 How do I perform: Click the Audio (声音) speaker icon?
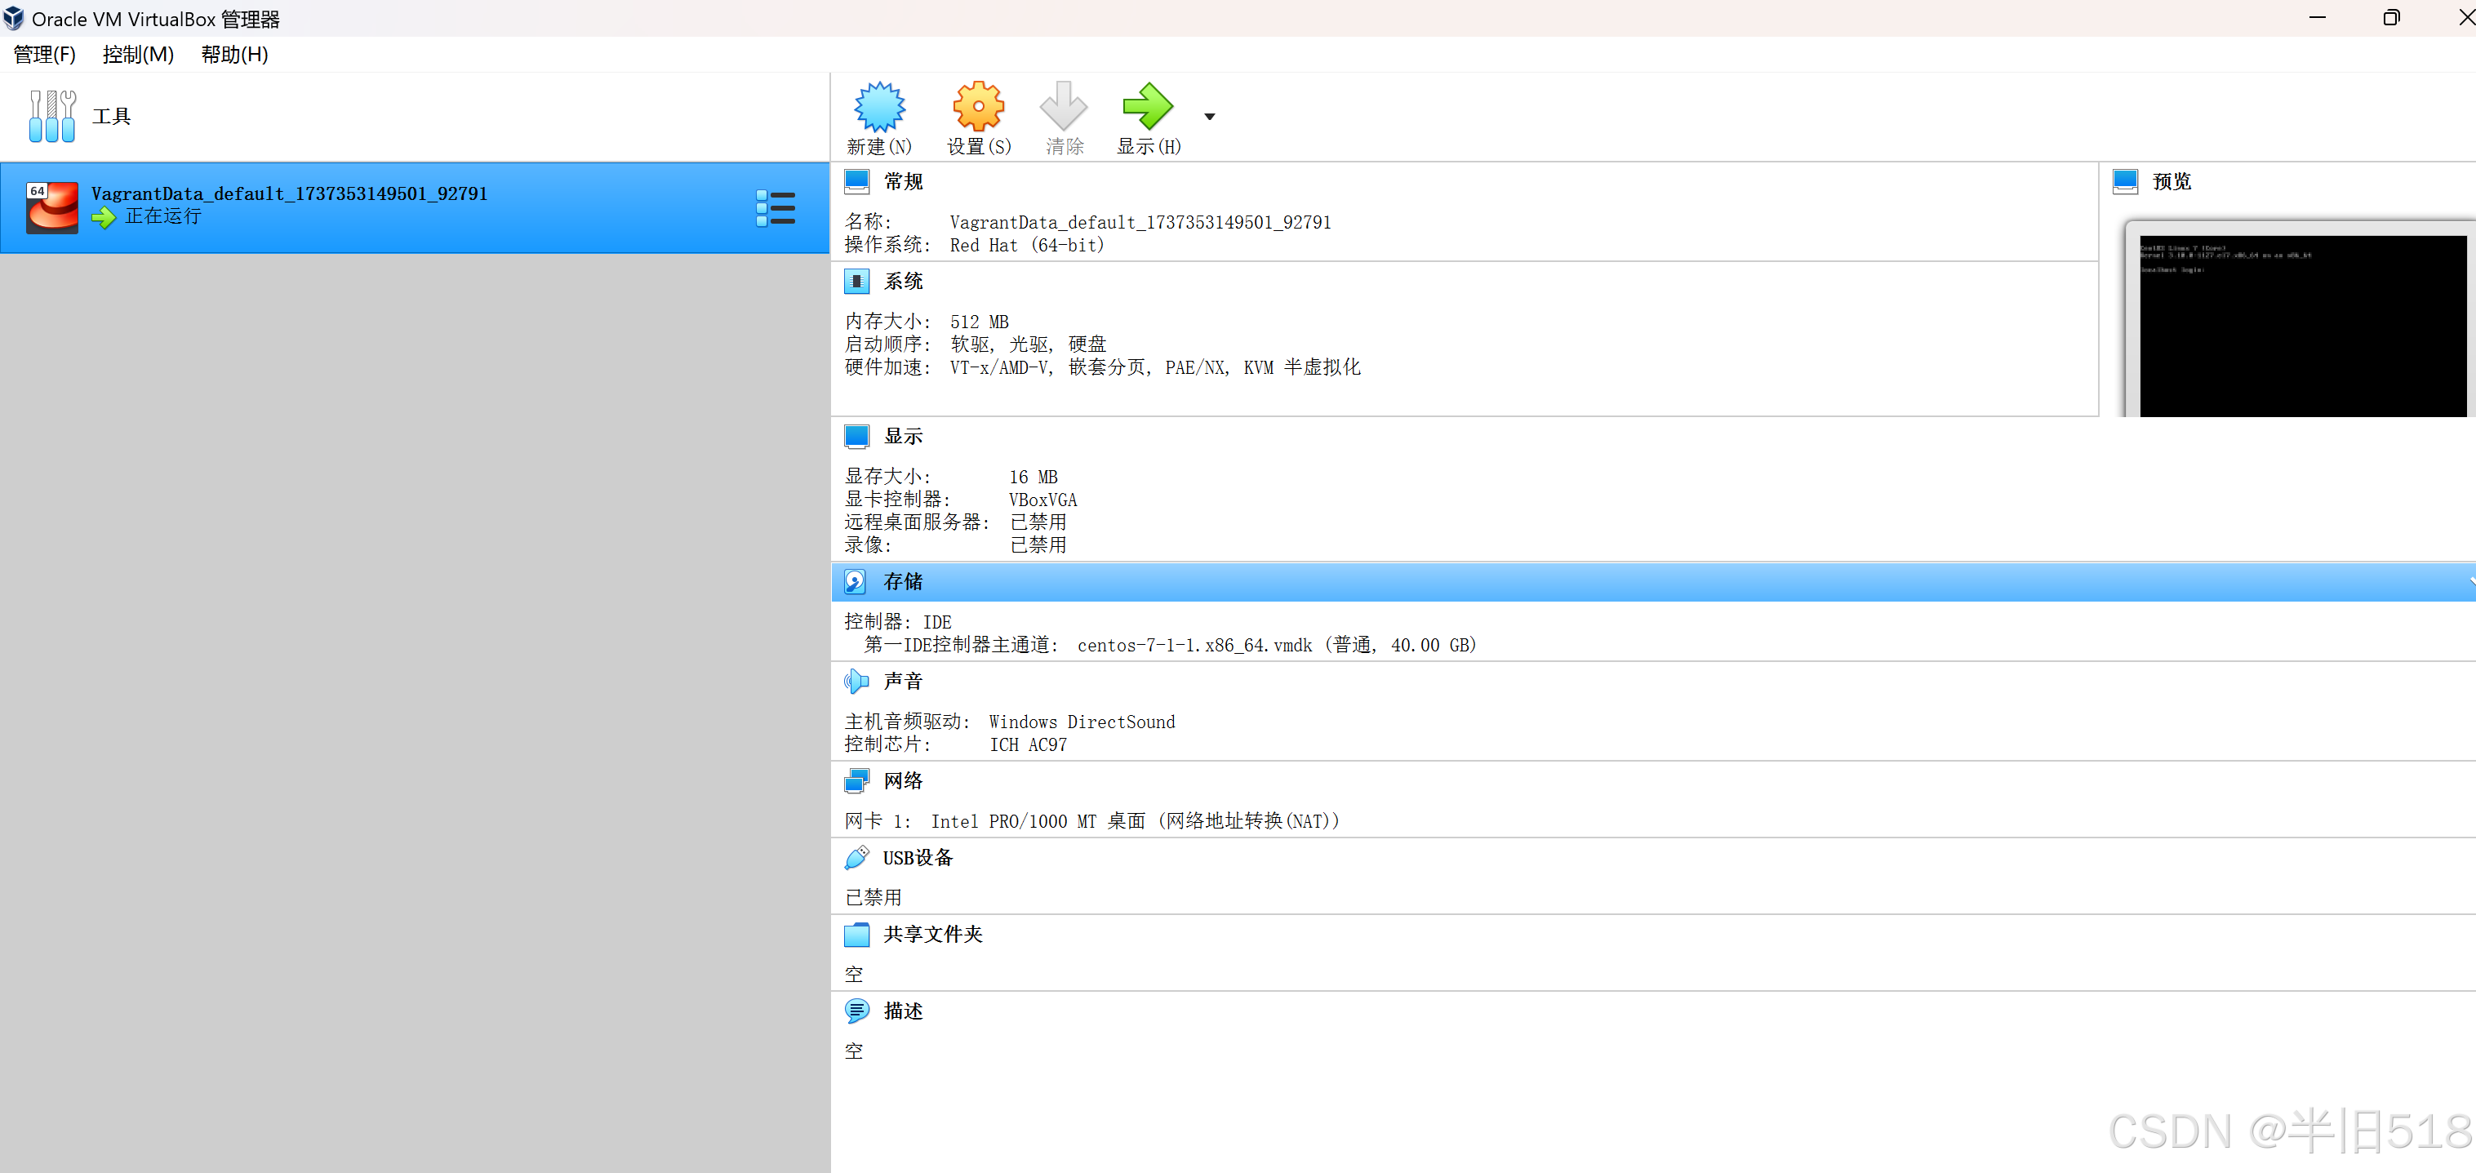click(856, 682)
